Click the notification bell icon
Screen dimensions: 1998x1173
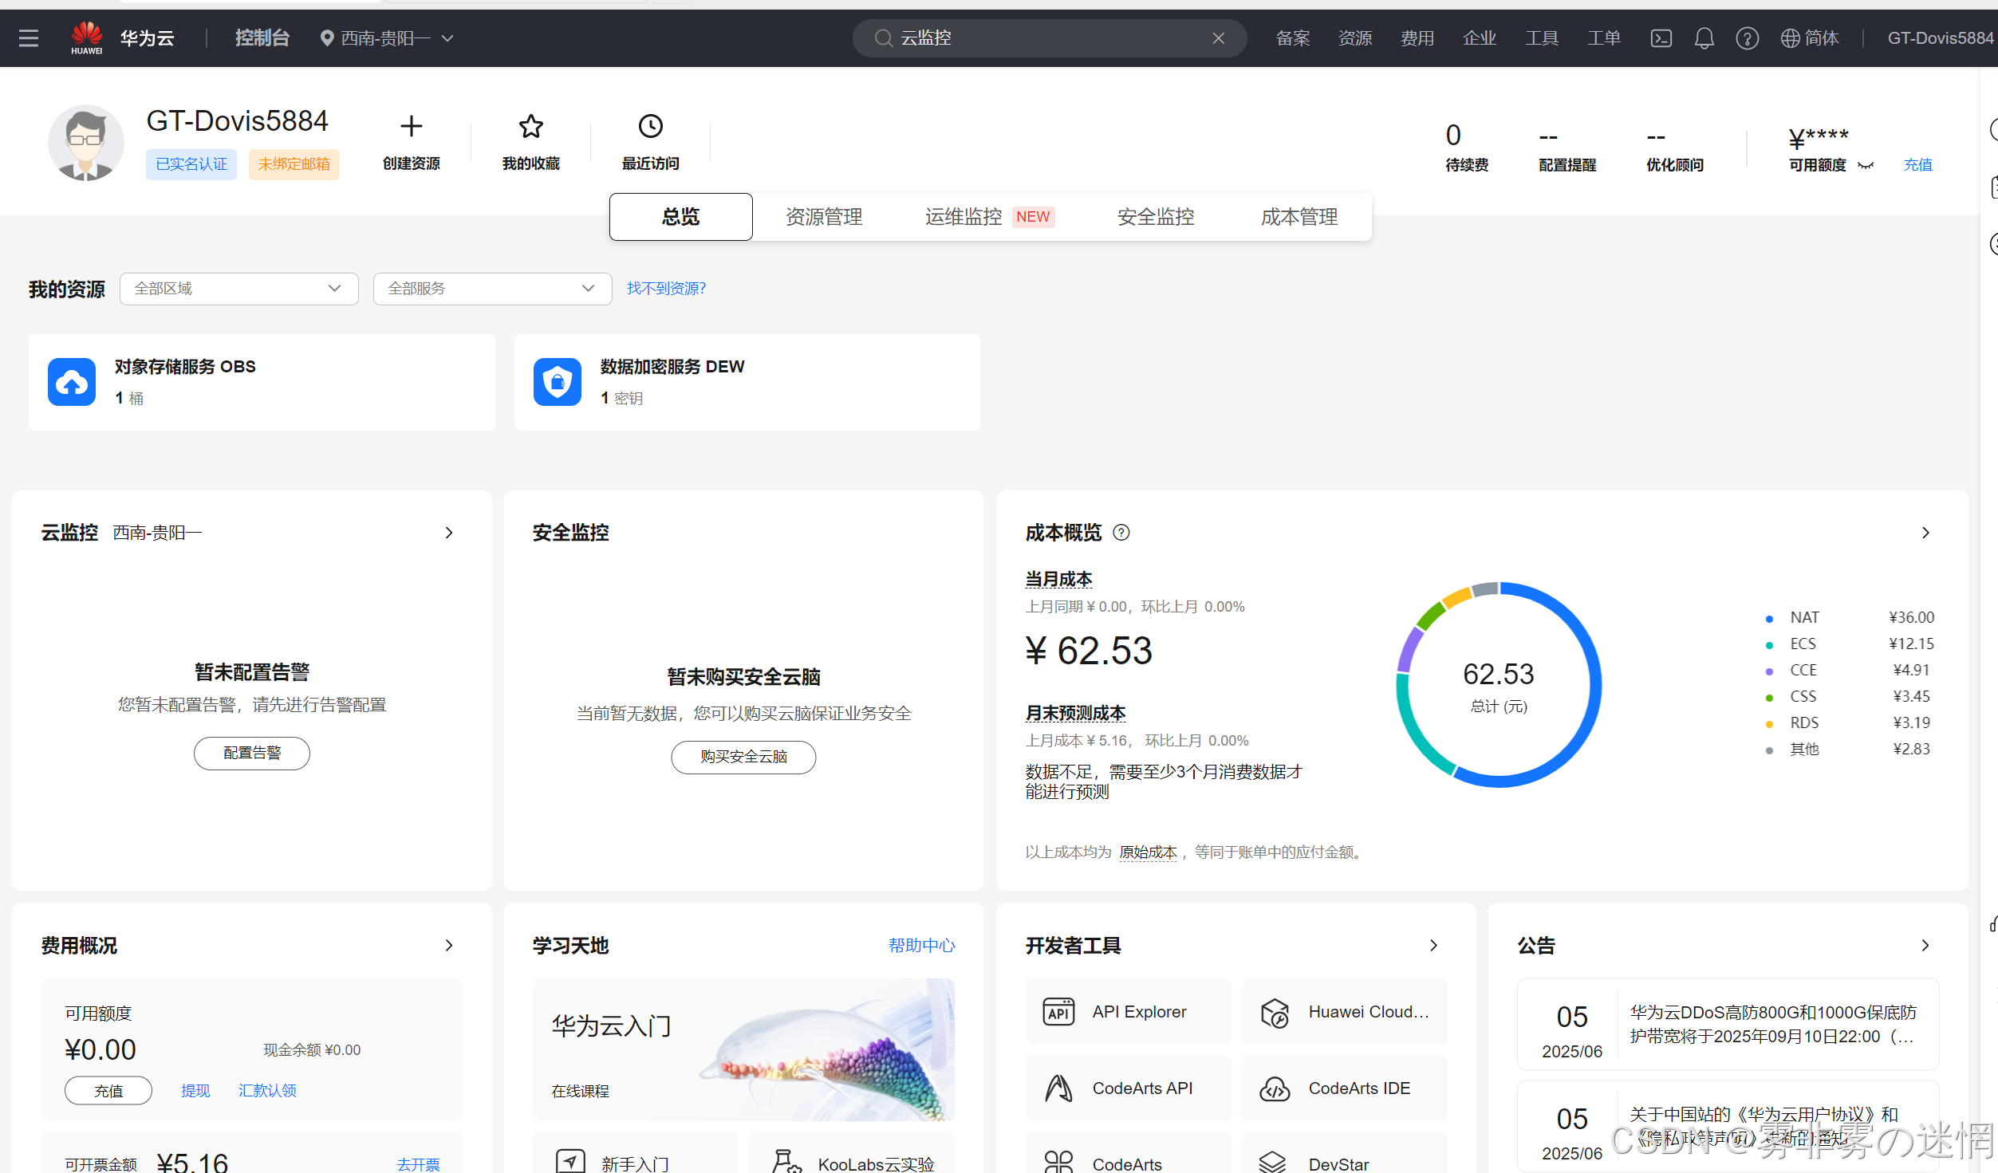coord(1704,38)
